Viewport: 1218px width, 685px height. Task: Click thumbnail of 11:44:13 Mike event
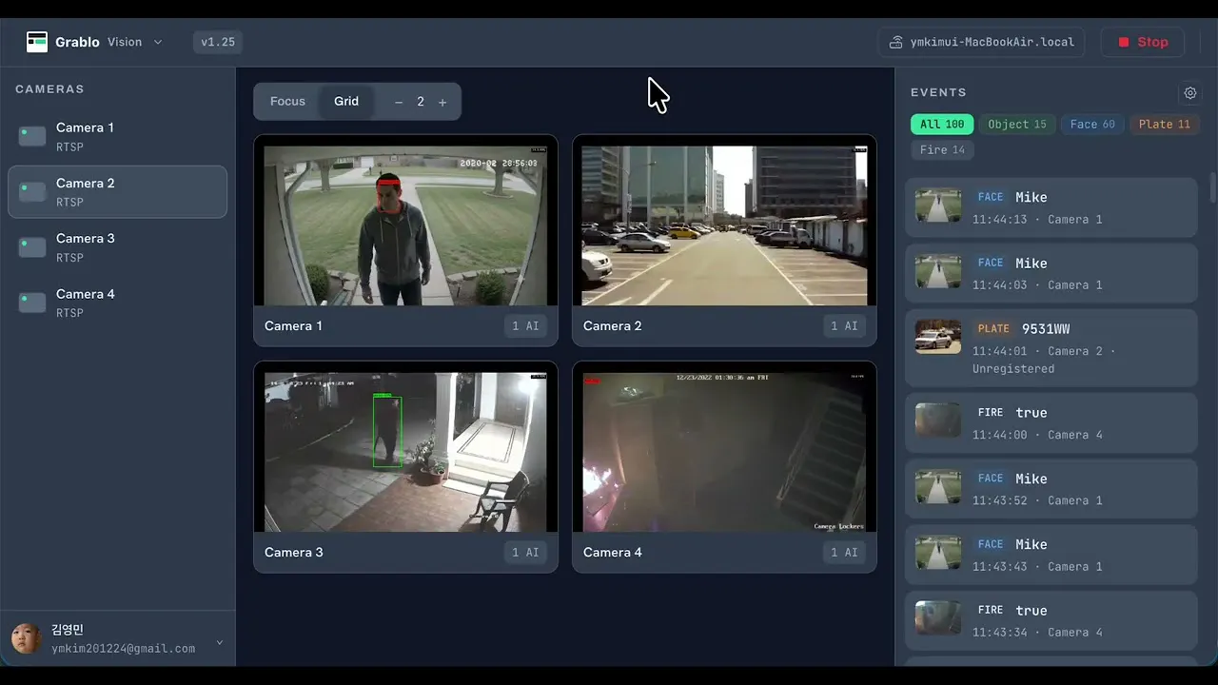tap(938, 205)
